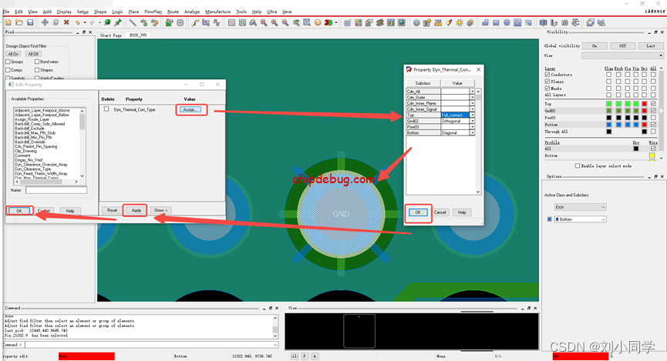Click the Save file toolbar icon
Screen dimensions: 667x361
click(30, 23)
